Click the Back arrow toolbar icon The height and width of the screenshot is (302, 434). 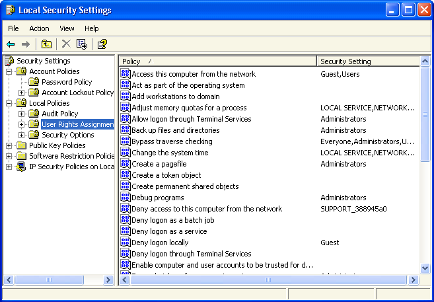(x=11, y=44)
